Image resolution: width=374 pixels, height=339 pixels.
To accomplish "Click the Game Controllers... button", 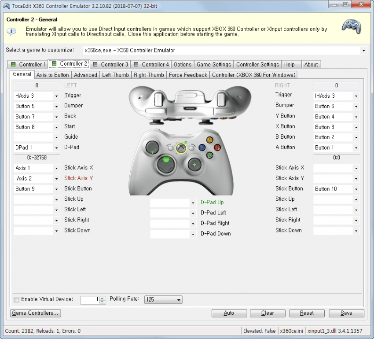I will pyautogui.click(x=35, y=313).
